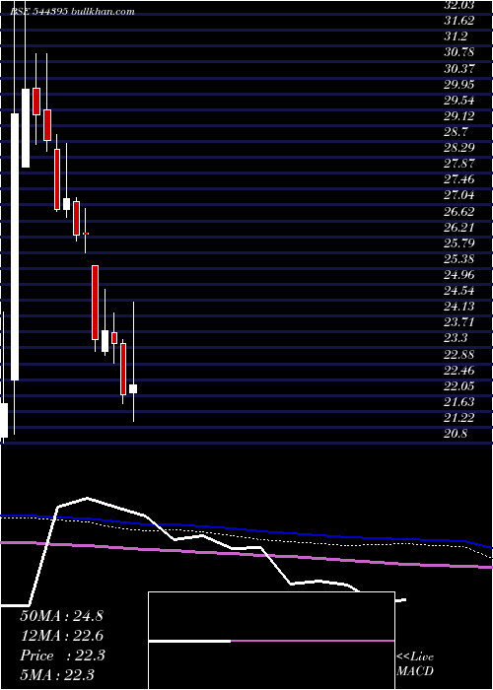
Task: Click the 30.78 price level label
Action: (x=460, y=52)
